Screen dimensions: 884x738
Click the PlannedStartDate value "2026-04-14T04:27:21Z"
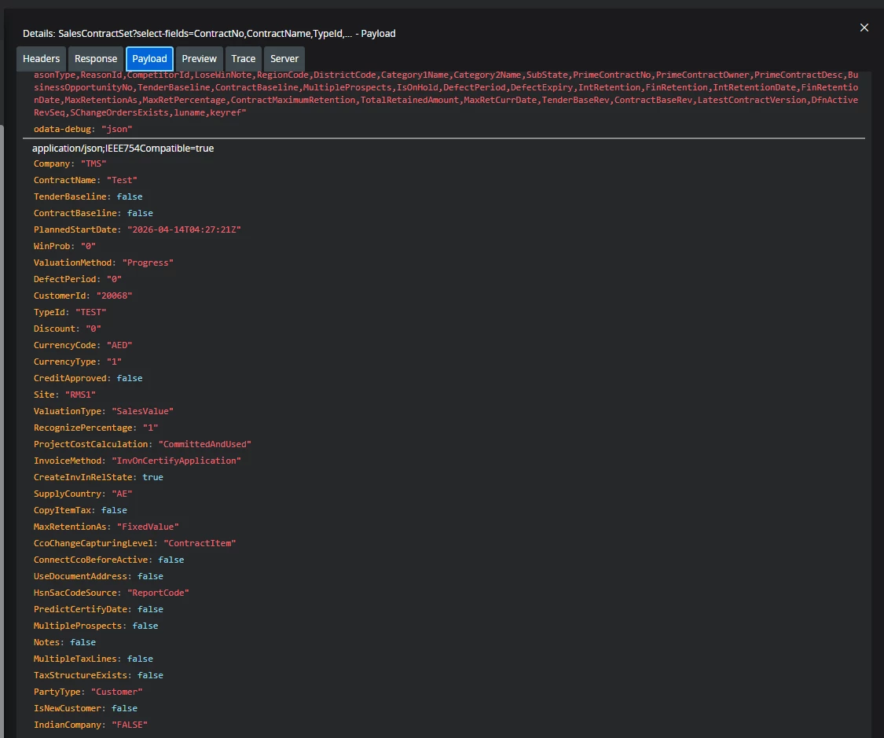pos(185,230)
